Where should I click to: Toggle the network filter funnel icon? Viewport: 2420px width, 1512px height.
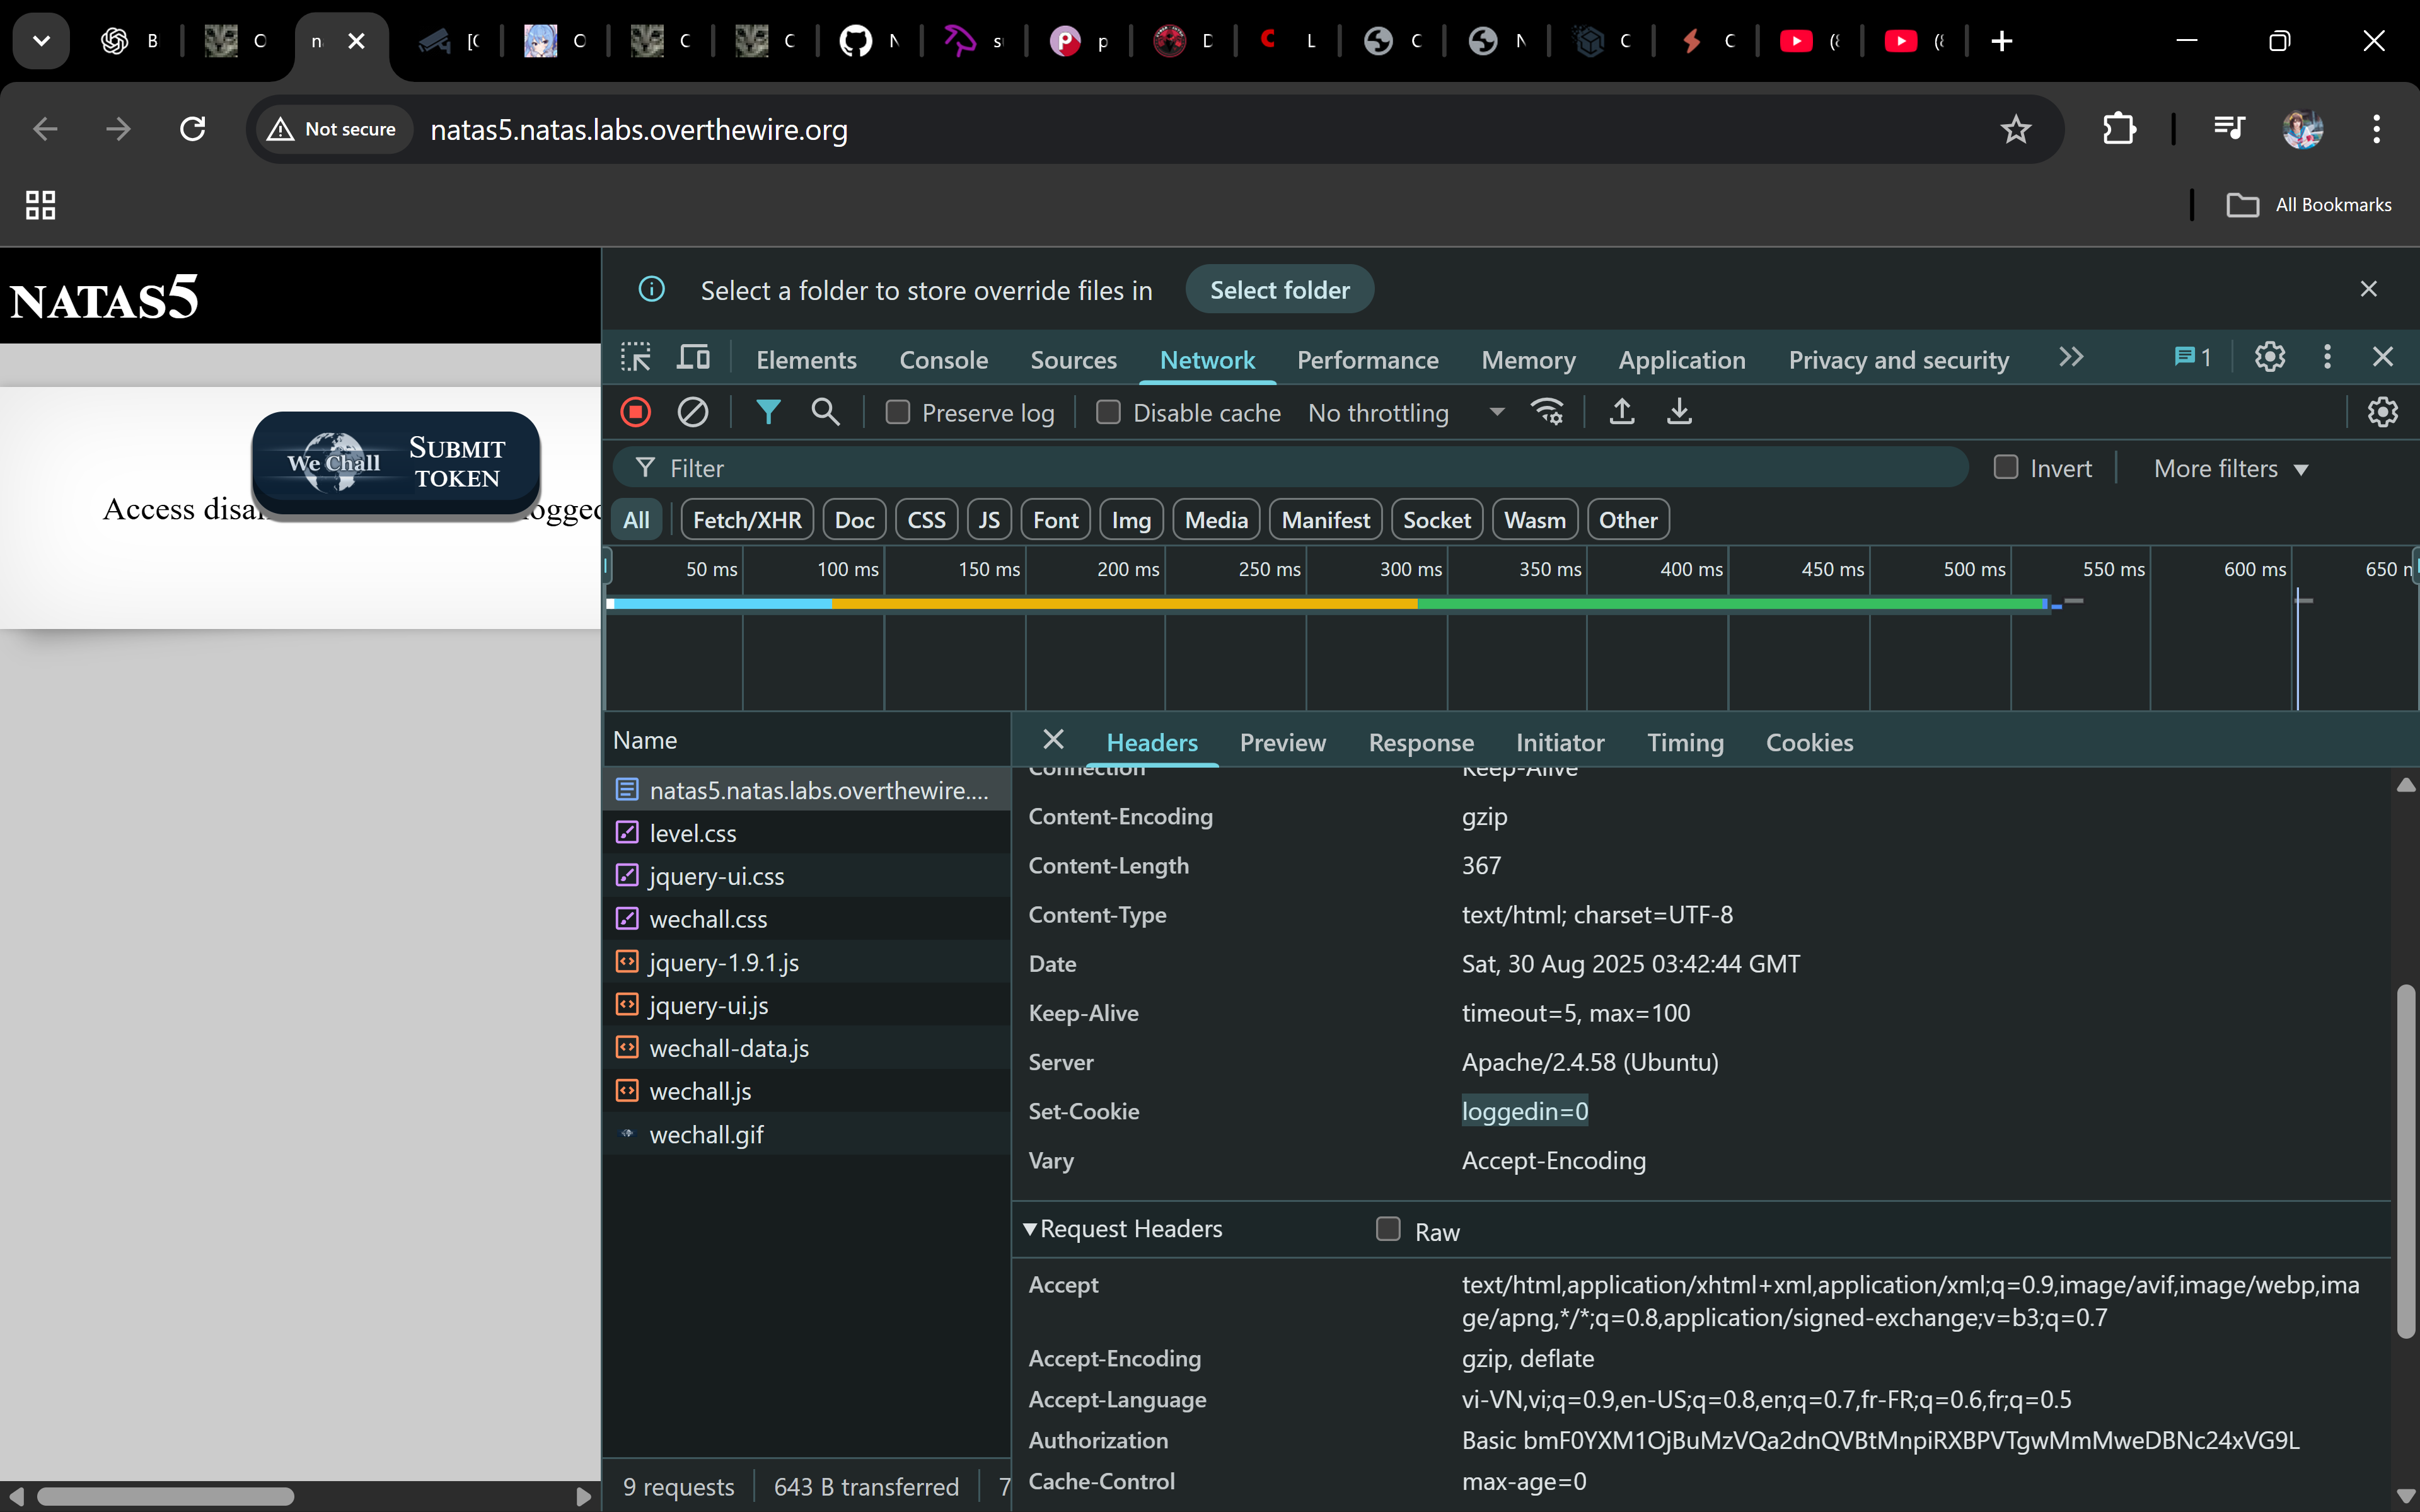[767, 412]
